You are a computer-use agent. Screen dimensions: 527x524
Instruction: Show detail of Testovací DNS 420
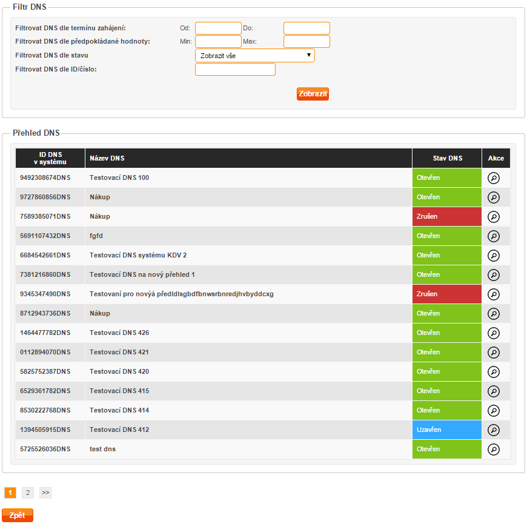point(494,372)
